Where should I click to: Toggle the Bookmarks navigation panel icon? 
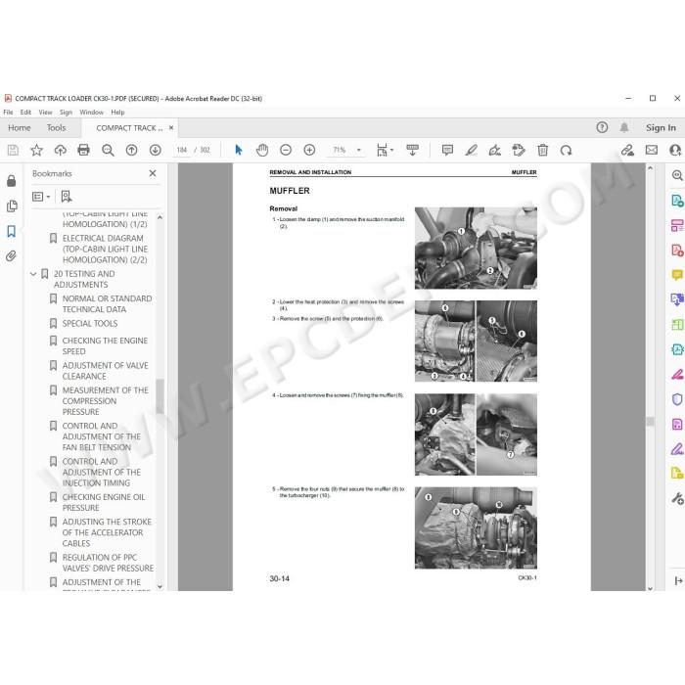pyautogui.click(x=12, y=231)
